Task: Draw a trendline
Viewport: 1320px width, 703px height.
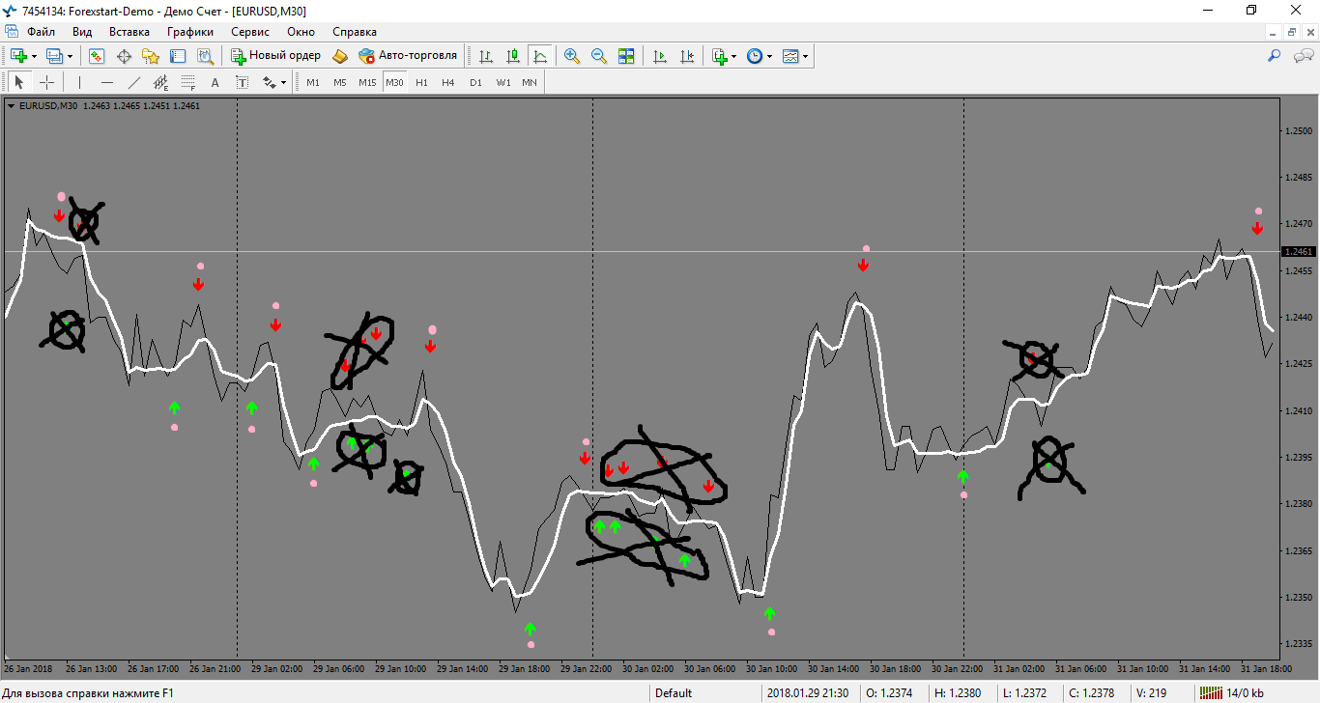Action: (133, 82)
